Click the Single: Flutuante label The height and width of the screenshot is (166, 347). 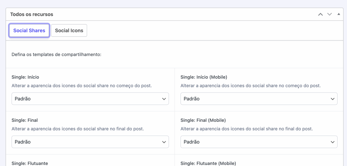point(30,163)
